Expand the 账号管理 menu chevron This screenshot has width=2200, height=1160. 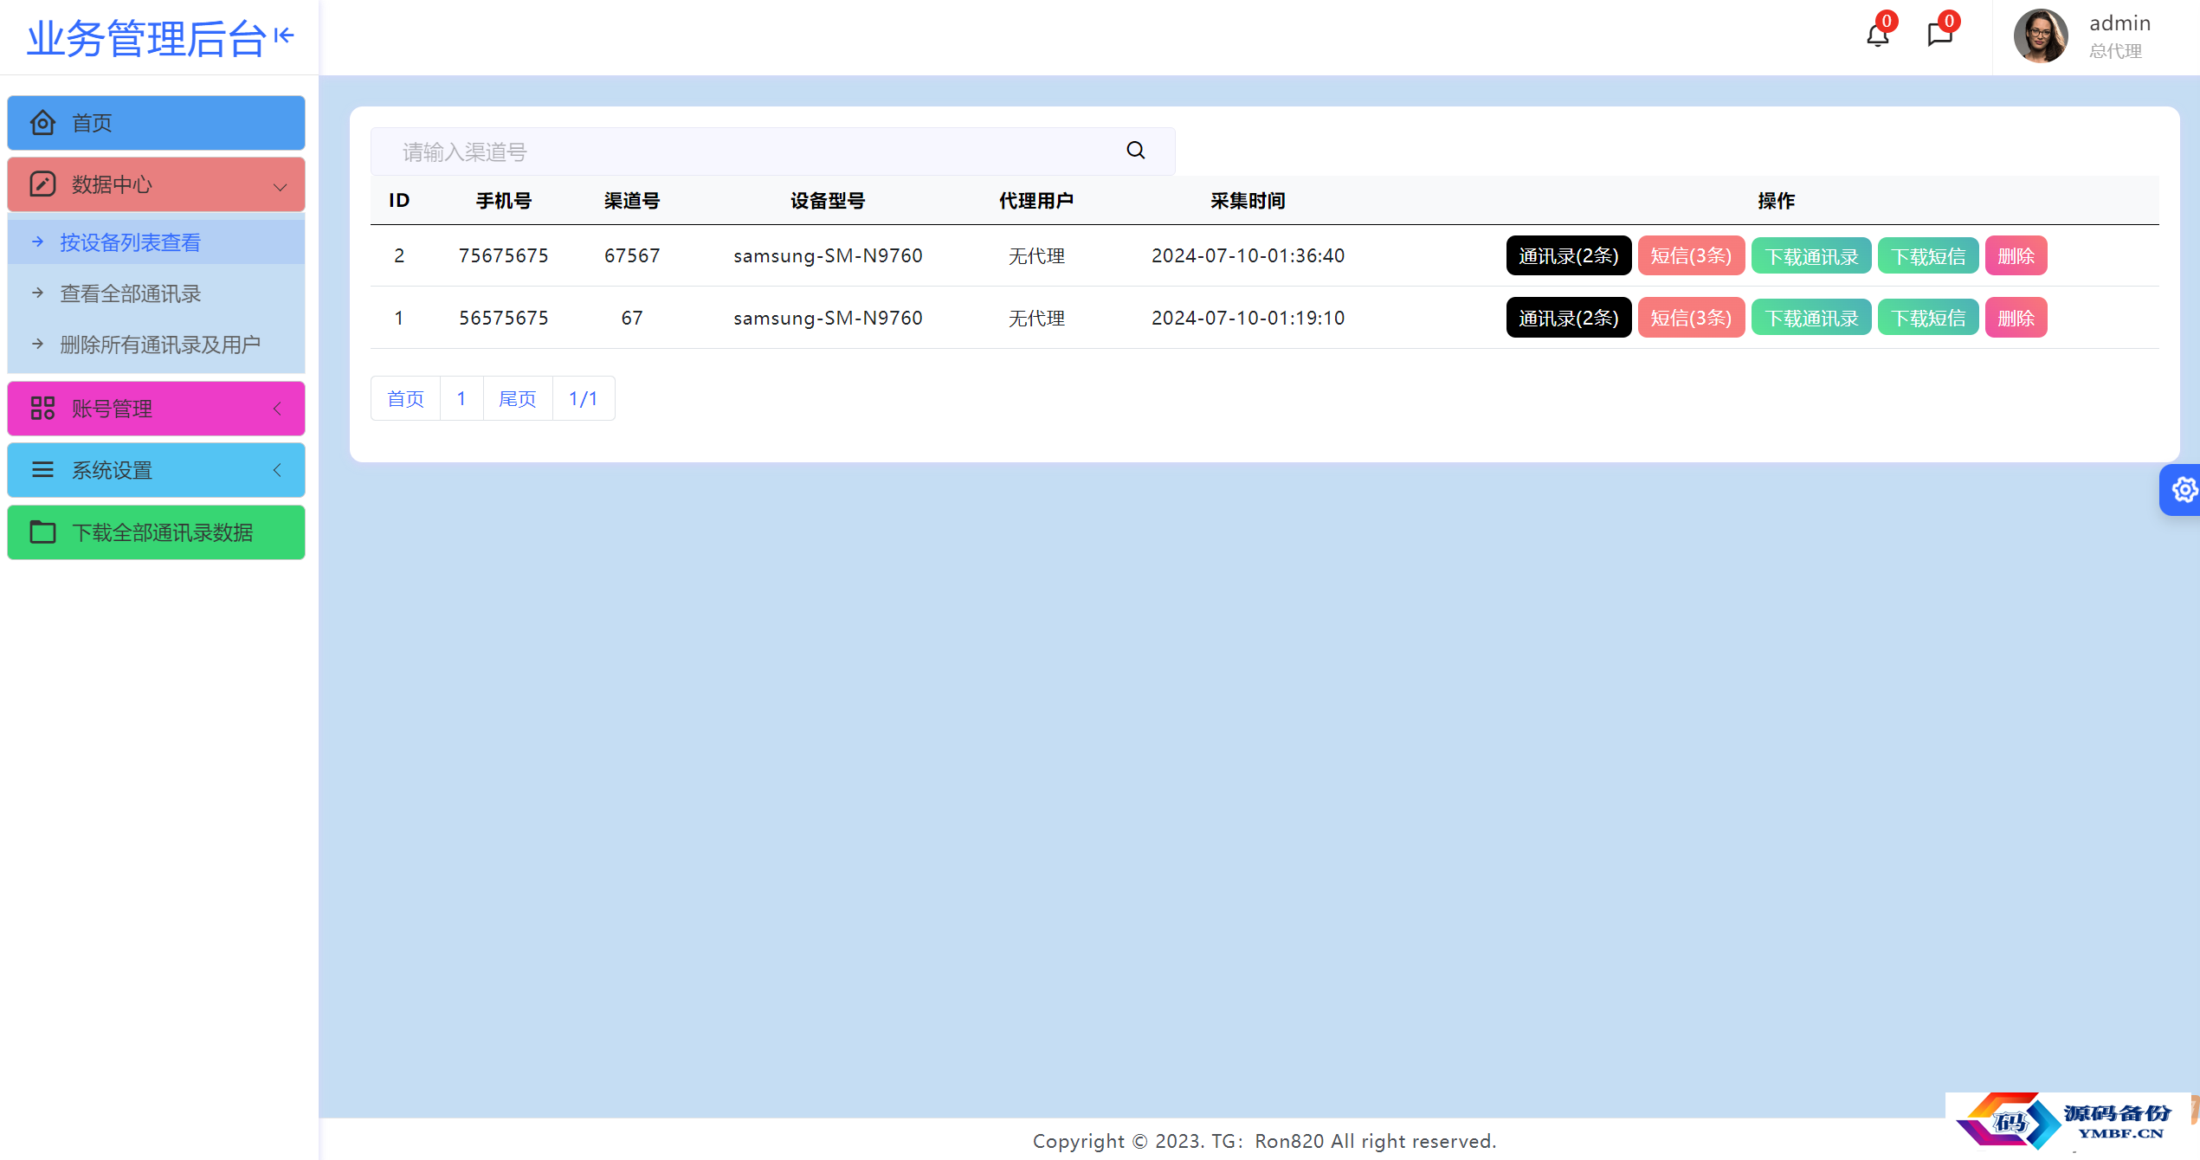click(x=278, y=409)
